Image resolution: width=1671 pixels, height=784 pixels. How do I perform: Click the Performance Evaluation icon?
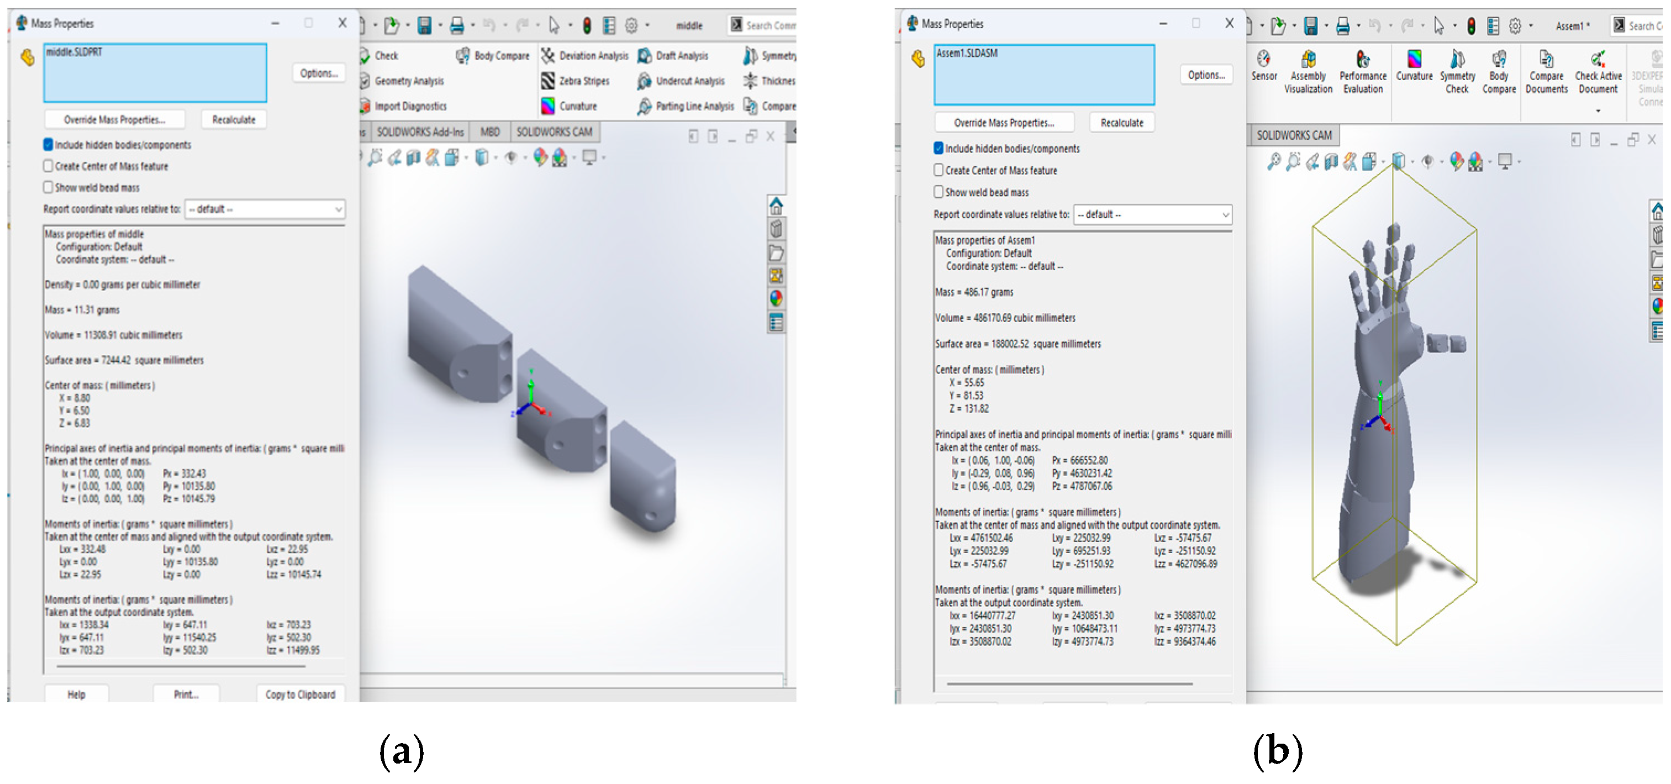[1362, 60]
